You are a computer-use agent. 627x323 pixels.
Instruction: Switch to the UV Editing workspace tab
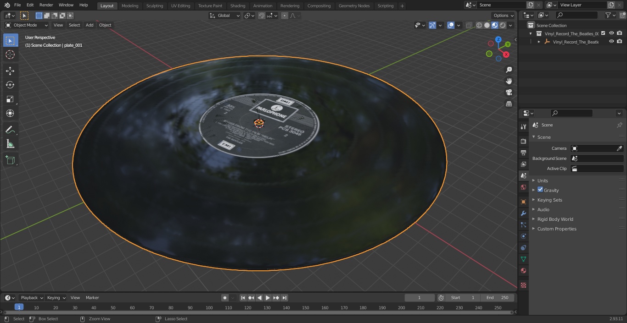click(180, 6)
